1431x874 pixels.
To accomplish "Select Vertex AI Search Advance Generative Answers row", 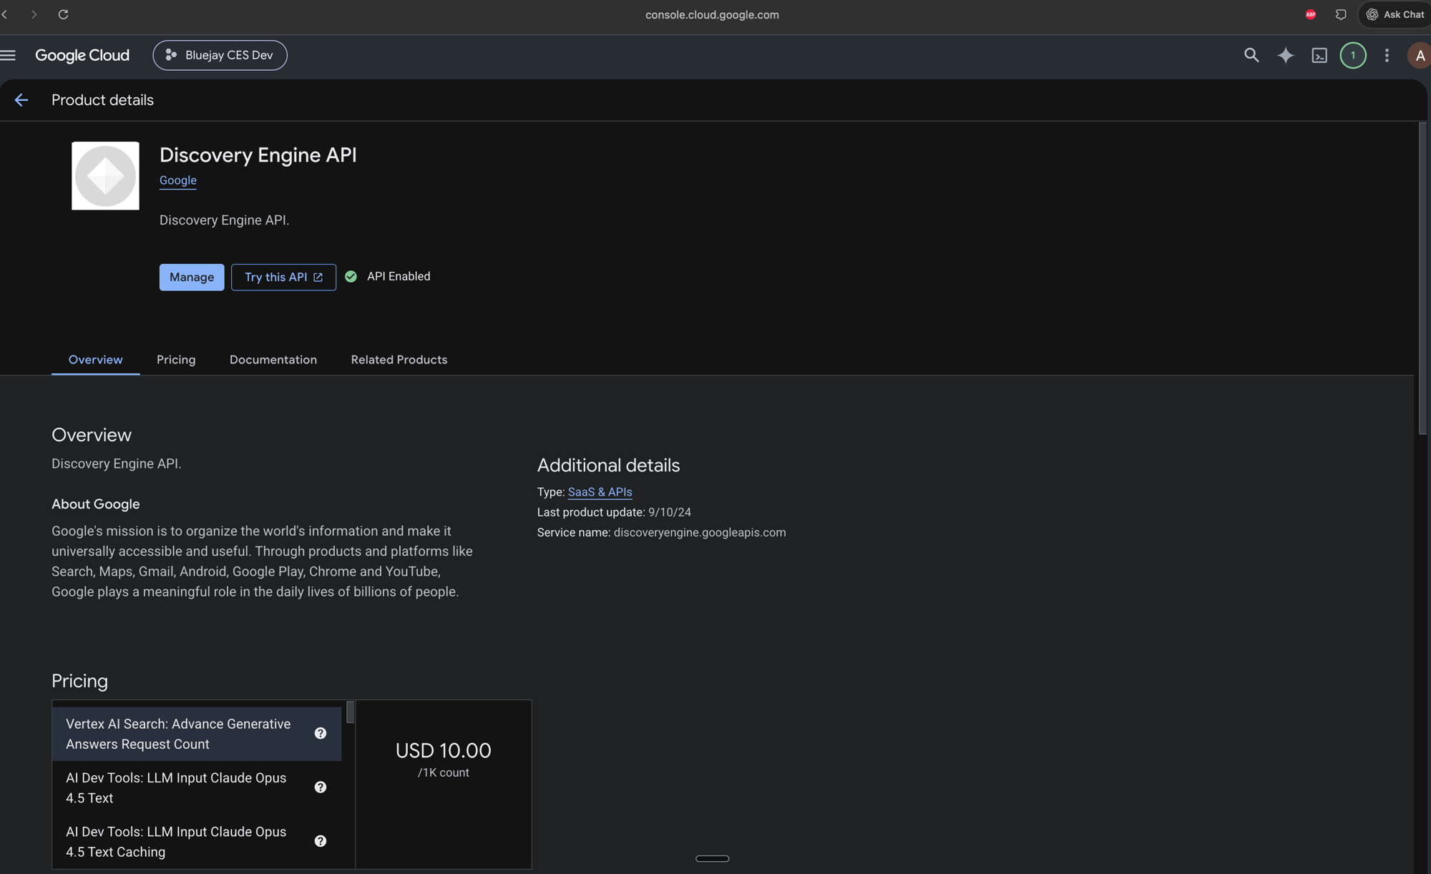I will tap(197, 734).
